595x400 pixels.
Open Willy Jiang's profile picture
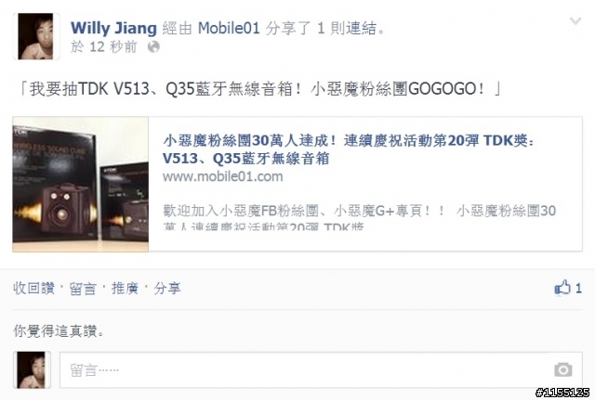point(36,36)
